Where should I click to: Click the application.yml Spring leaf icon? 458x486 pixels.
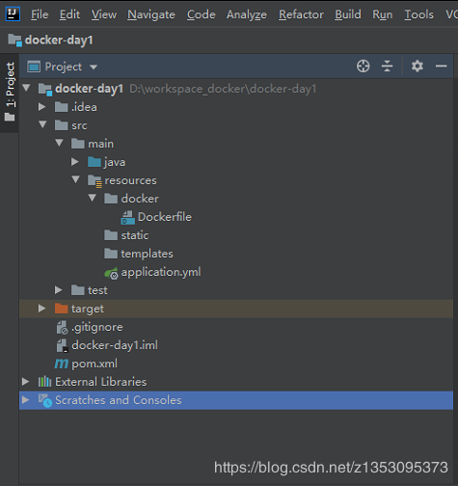[x=111, y=273]
